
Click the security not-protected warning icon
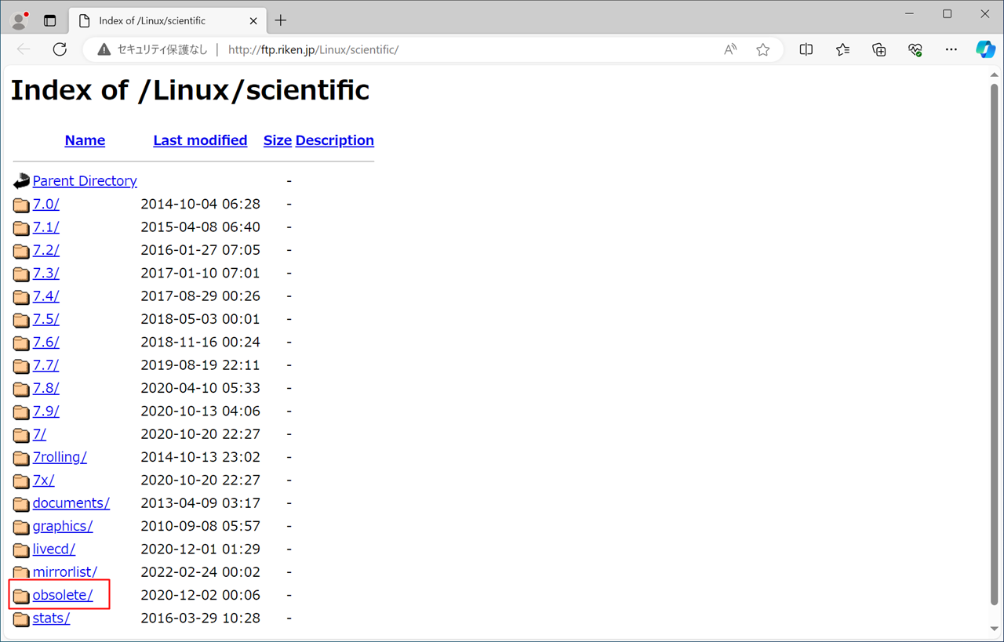[104, 49]
